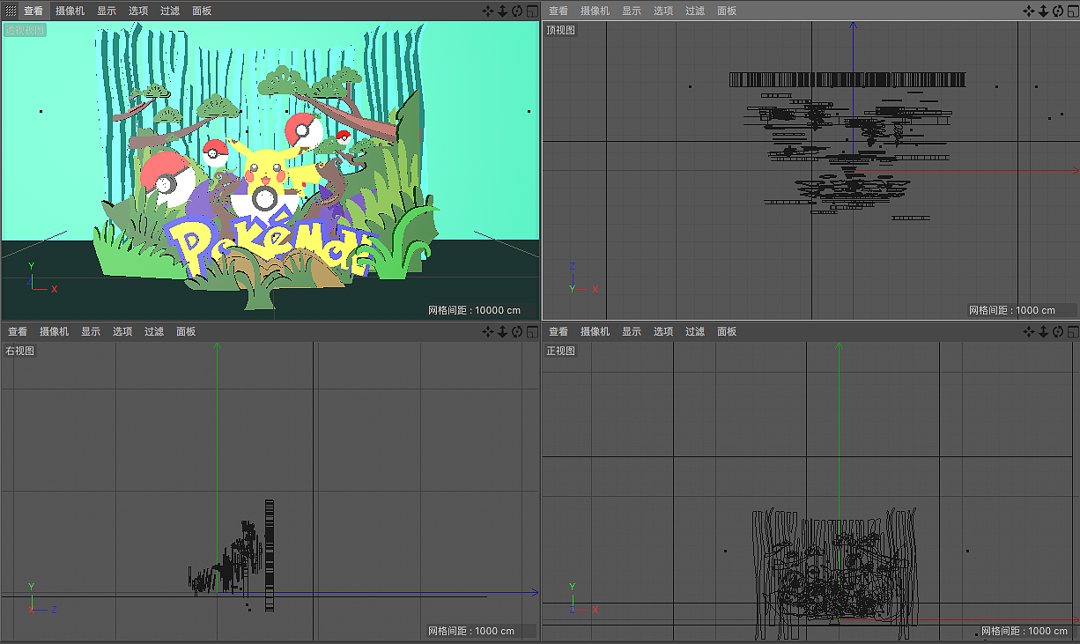Open 选项 menu in the front view
Screen dimensions: 1080x644
(663, 331)
